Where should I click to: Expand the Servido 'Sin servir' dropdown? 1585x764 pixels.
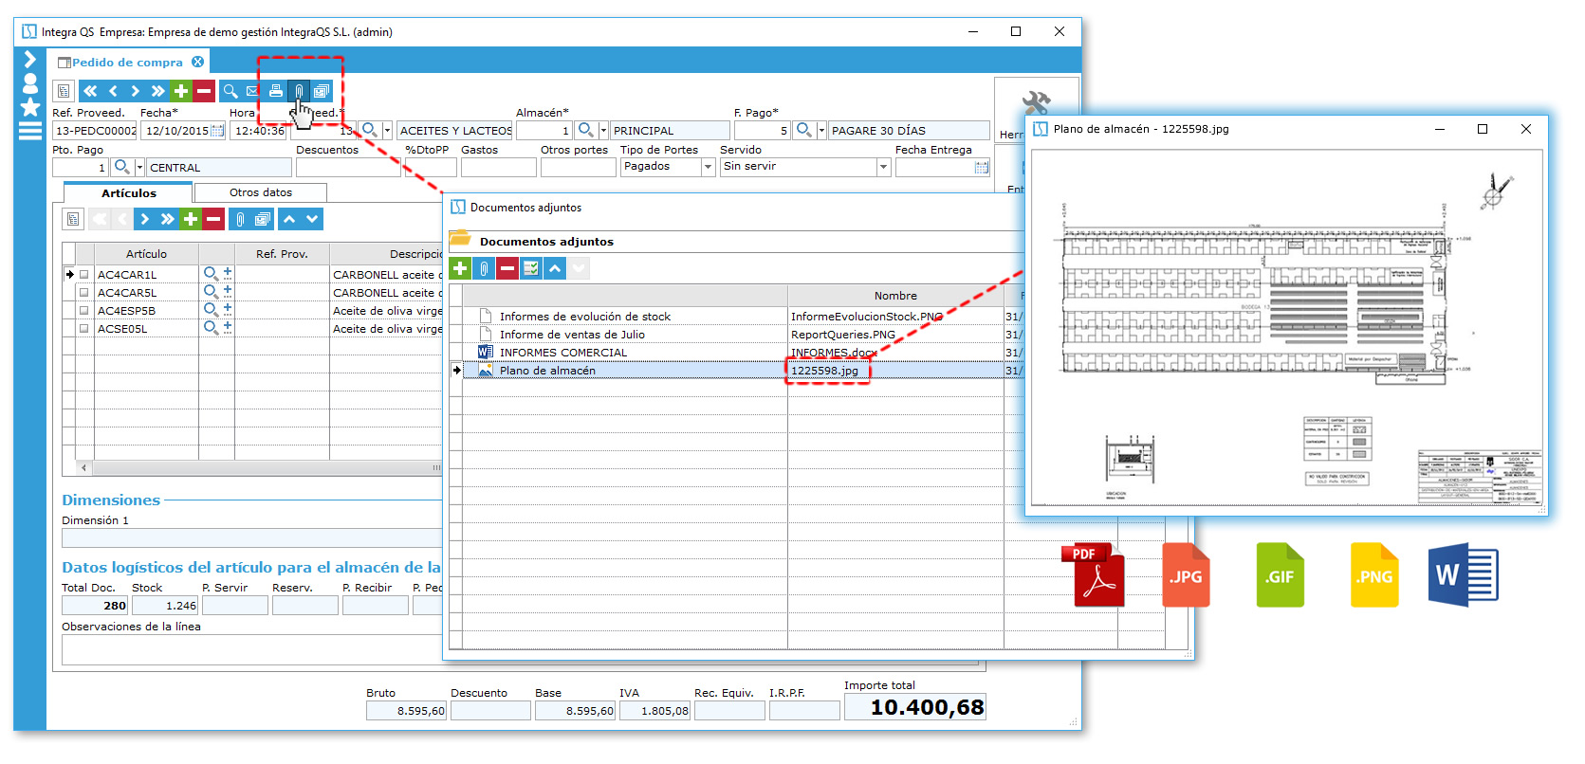click(x=883, y=167)
